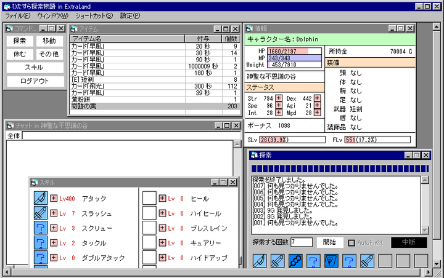Sort items by the 個数 column header
This screenshot has width=444, height=278.
(231, 39)
